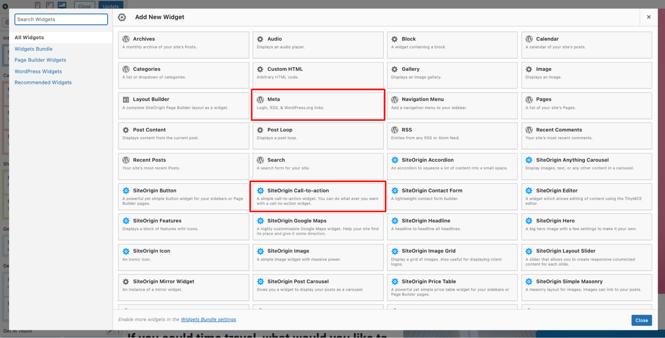Select the Page Builder Widgets category
Image resolution: width=665 pixels, height=338 pixels.
pos(40,60)
